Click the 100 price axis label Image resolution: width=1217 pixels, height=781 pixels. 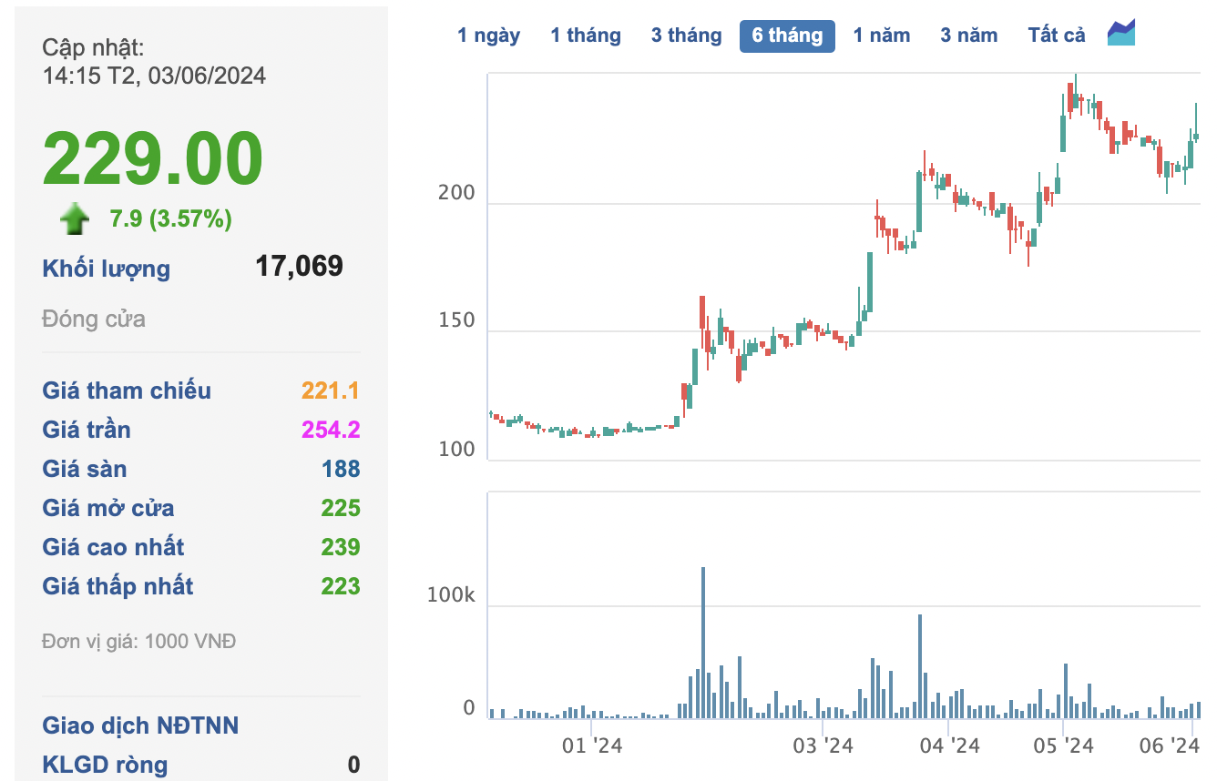pyautogui.click(x=456, y=449)
